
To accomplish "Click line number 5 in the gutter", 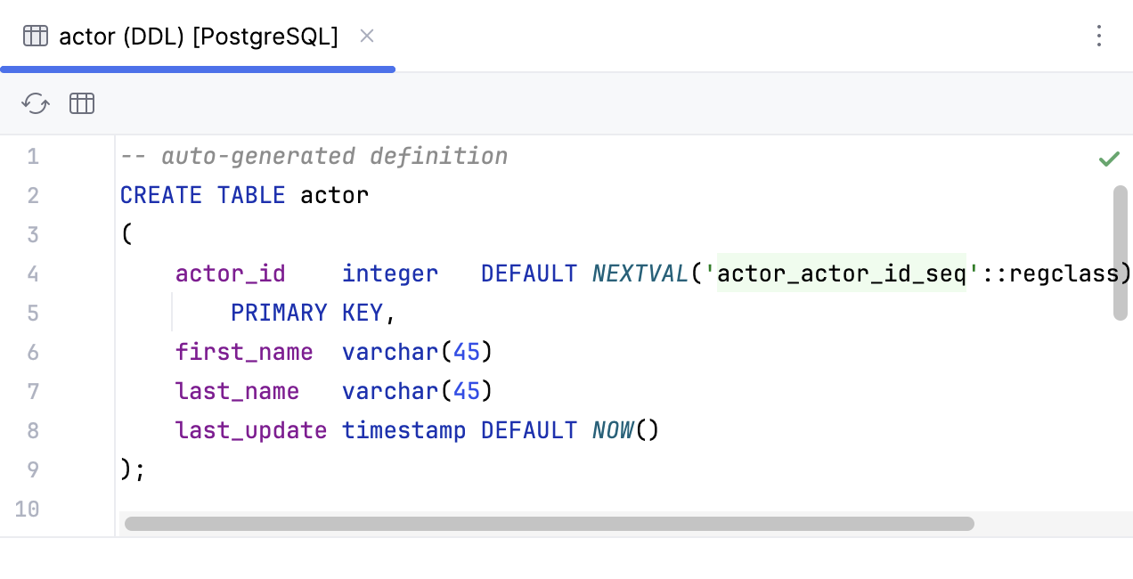I will [33, 313].
